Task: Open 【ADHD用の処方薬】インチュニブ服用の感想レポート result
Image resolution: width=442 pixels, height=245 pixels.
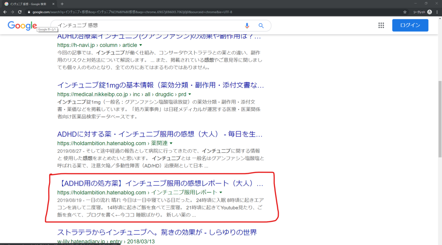Action: tap(161, 183)
